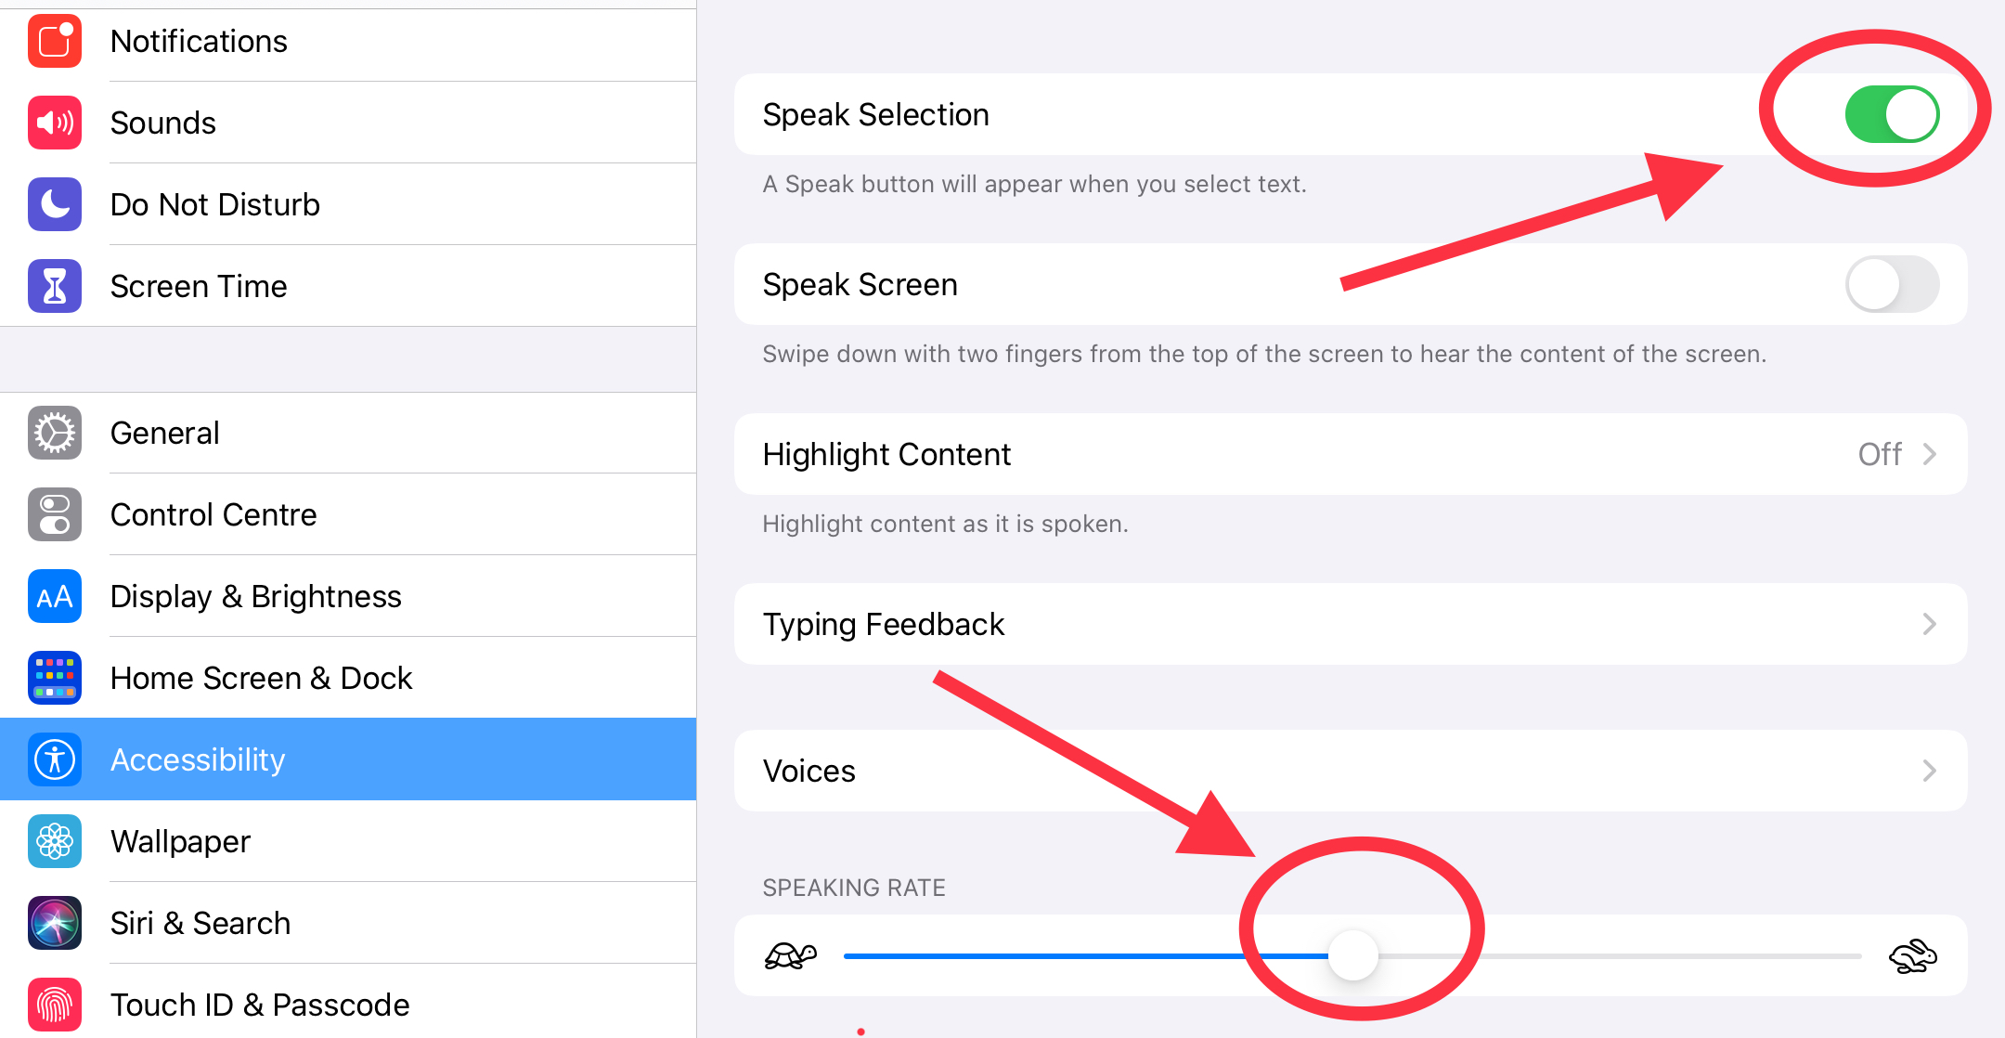Open Typing Feedback via its chevron
The image size is (2005, 1038).
1930,624
